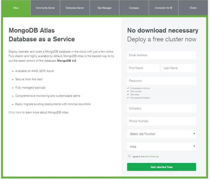Click the 'One special character' check icon
Viewport: 210px width, 180px height.
click(128, 98)
